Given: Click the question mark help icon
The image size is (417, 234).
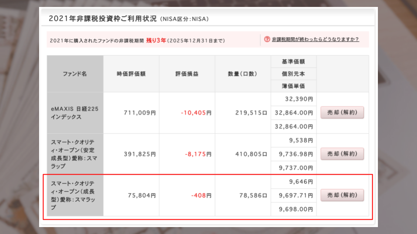Looking at the screenshot, I should [x=267, y=39].
